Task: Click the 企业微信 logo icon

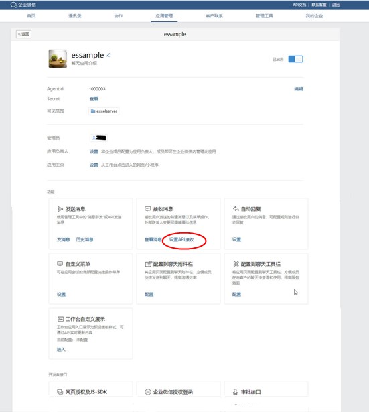Action: pos(13,5)
